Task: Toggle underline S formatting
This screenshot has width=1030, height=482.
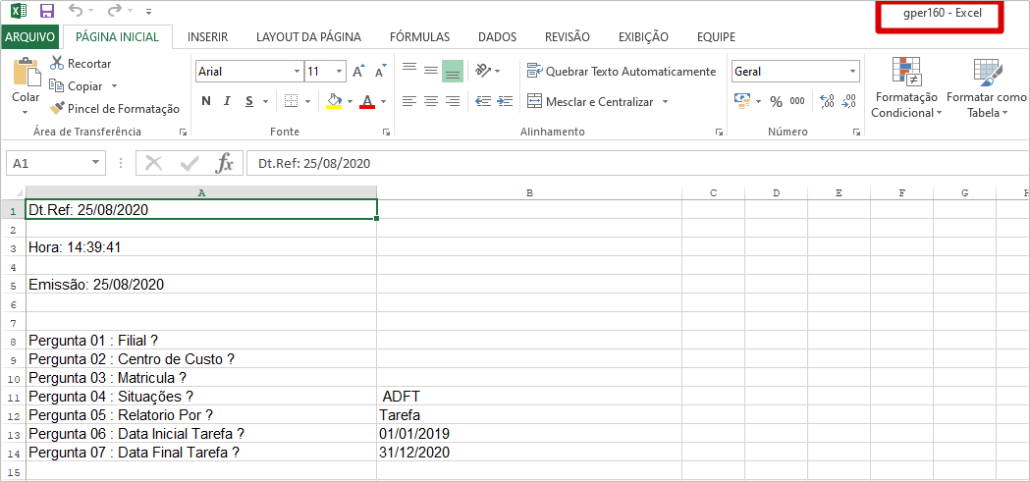Action: click(x=249, y=101)
